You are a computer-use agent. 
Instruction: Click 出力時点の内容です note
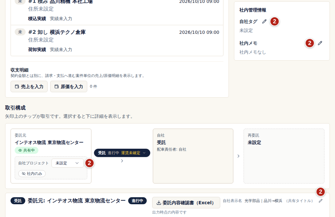(x=169, y=212)
